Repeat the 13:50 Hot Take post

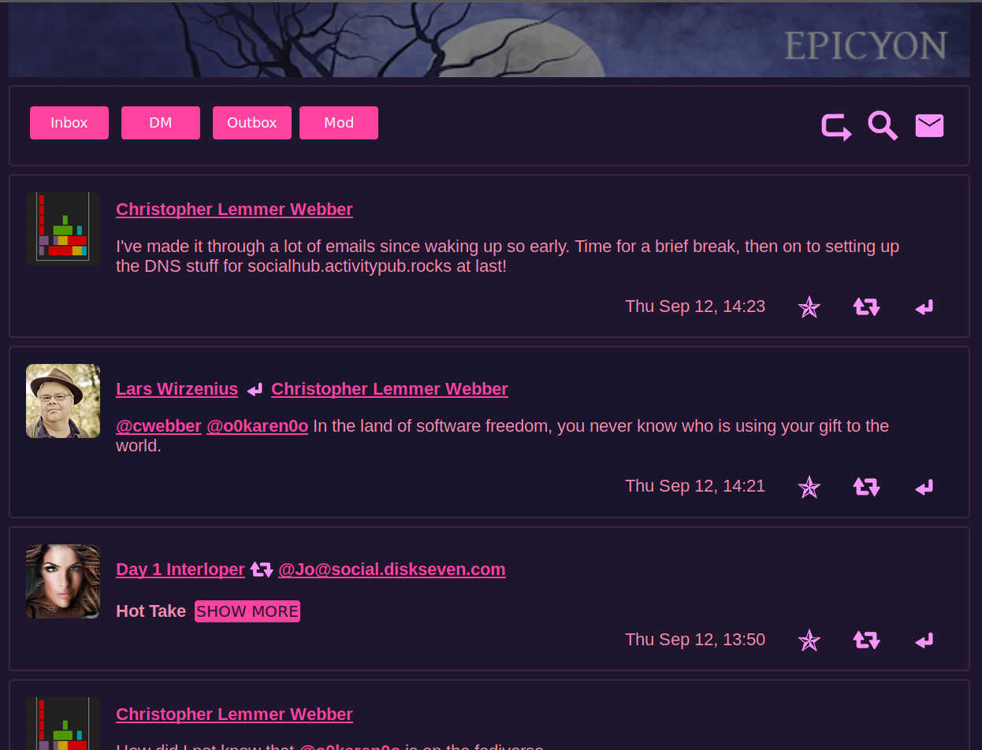click(x=866, y=640)
